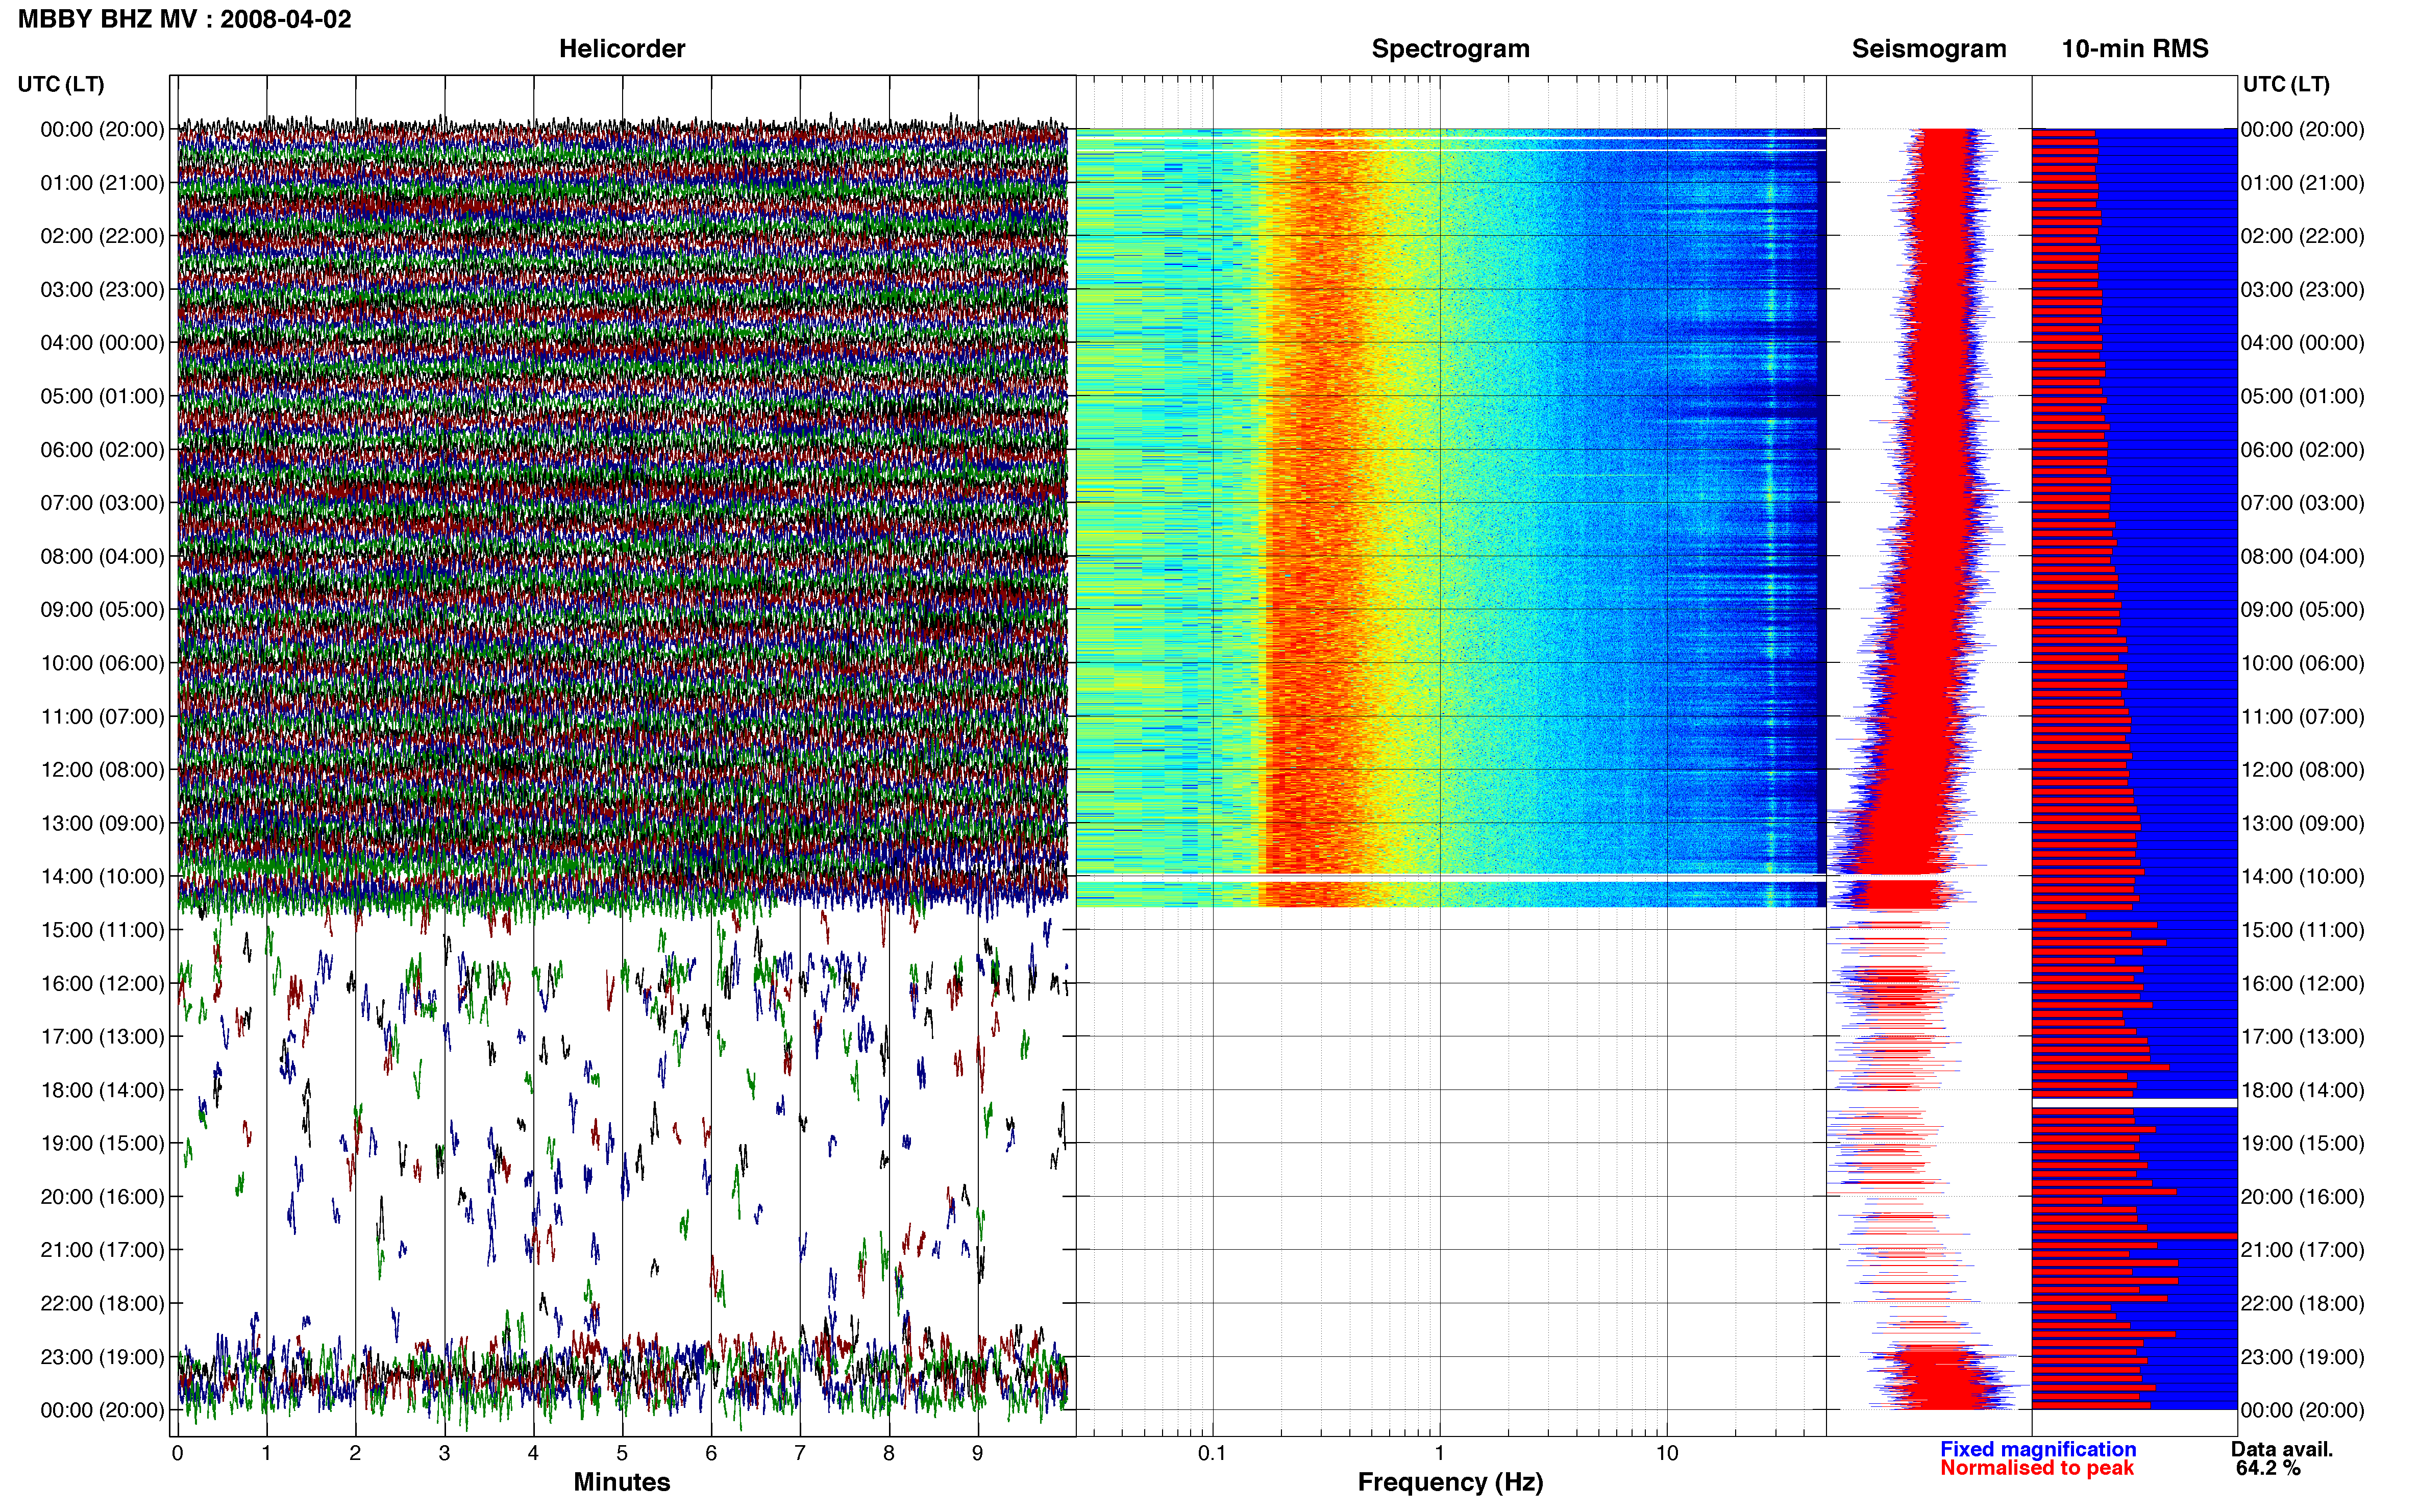Click left time label '09:00 (05:00)'
The height and width of the screenshot is (1512, 2419).
102,610
